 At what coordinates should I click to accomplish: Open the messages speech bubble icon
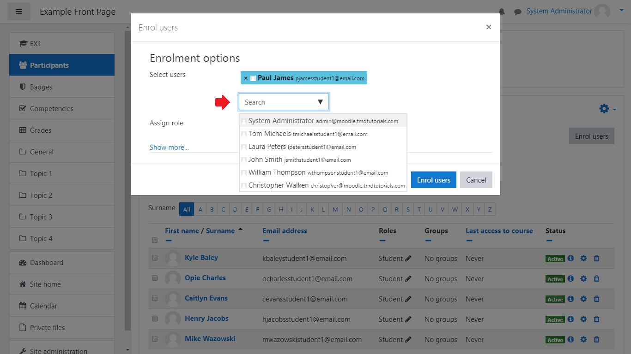(x=518, y=12)
